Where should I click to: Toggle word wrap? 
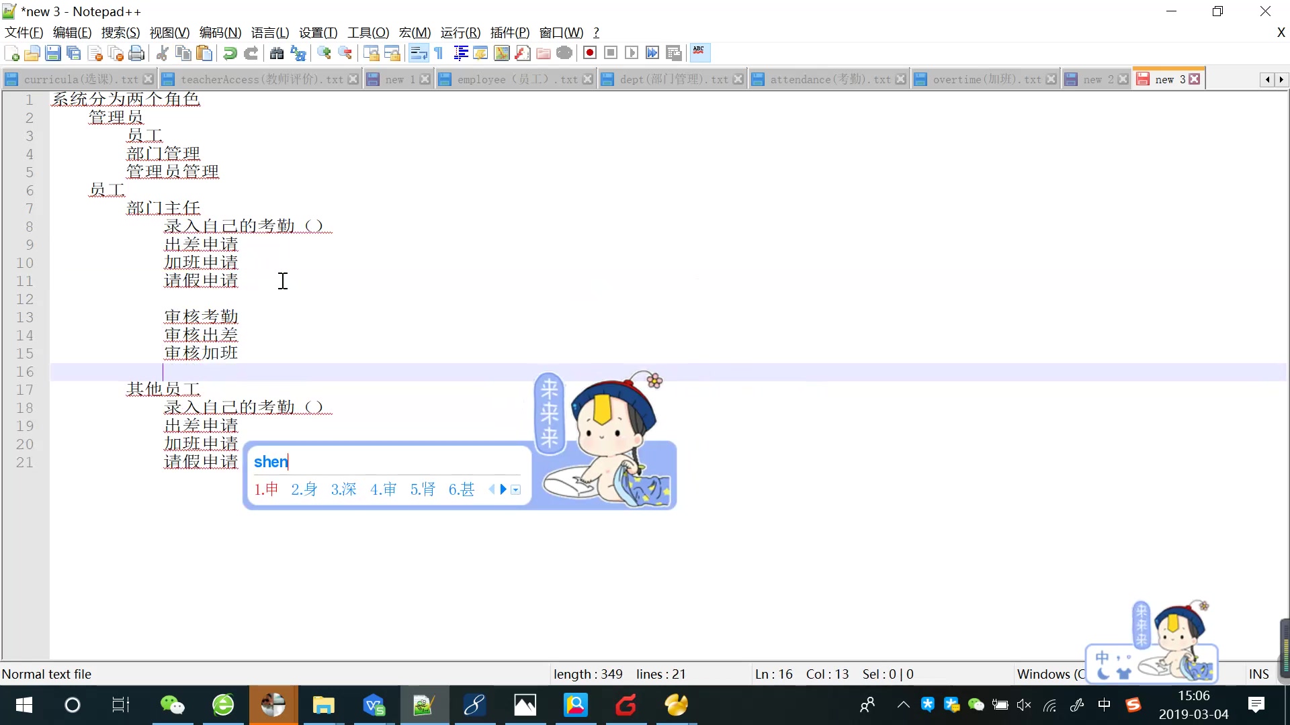(x=418, y=53)
